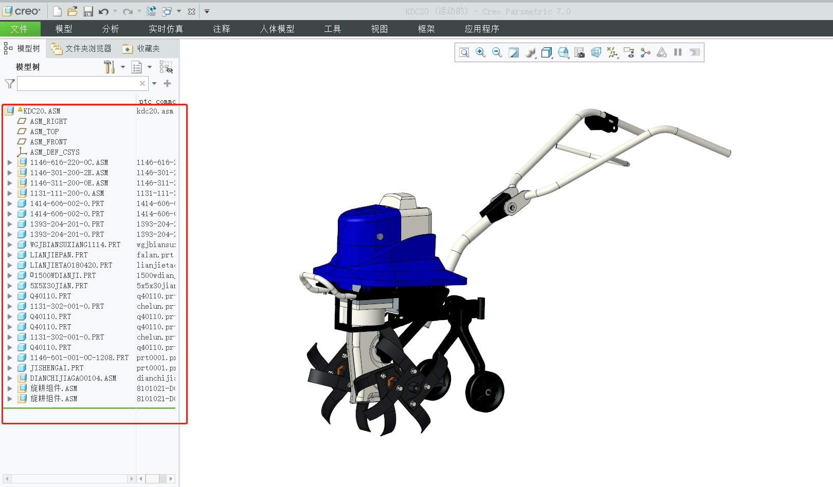Open windows list dropdown arrow
The width and height of the screenshot is (833, 487).
pos(179,11)
